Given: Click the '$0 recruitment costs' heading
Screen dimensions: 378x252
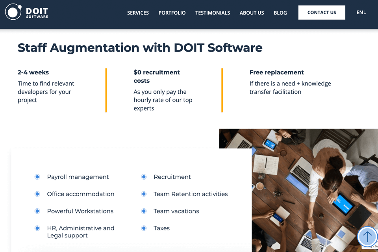Looking at the screenshot, I should pos(157,76).
